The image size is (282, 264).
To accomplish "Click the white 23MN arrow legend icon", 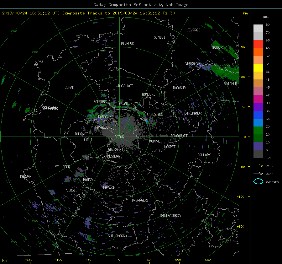I will click(258, 174).
